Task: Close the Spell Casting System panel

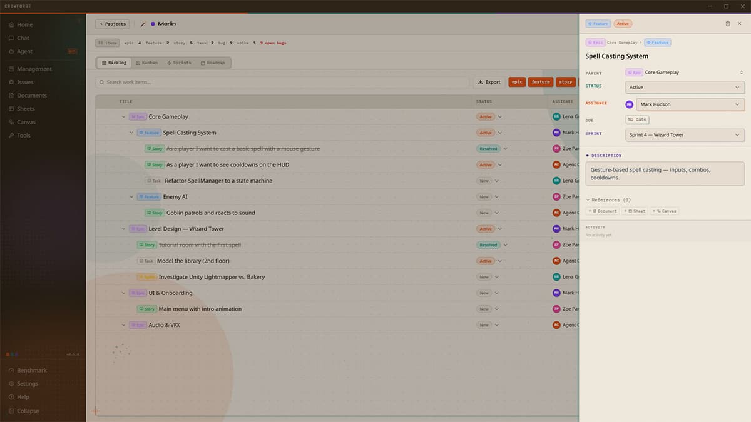Action: [x=740, y=24]
